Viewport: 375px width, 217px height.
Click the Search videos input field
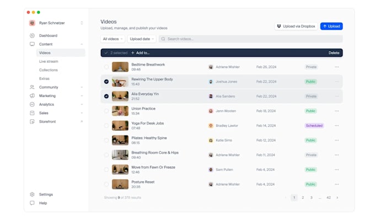pyautogui.click(x=250, y=39)
